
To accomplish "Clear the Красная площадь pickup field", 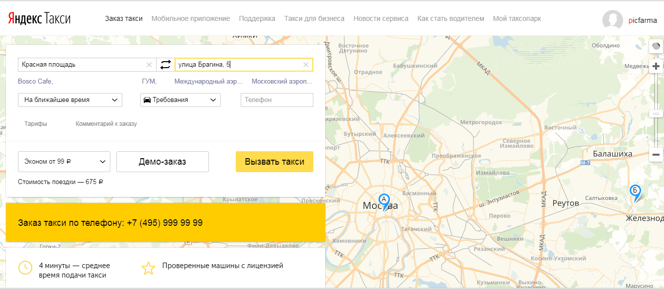I will 149,65.
